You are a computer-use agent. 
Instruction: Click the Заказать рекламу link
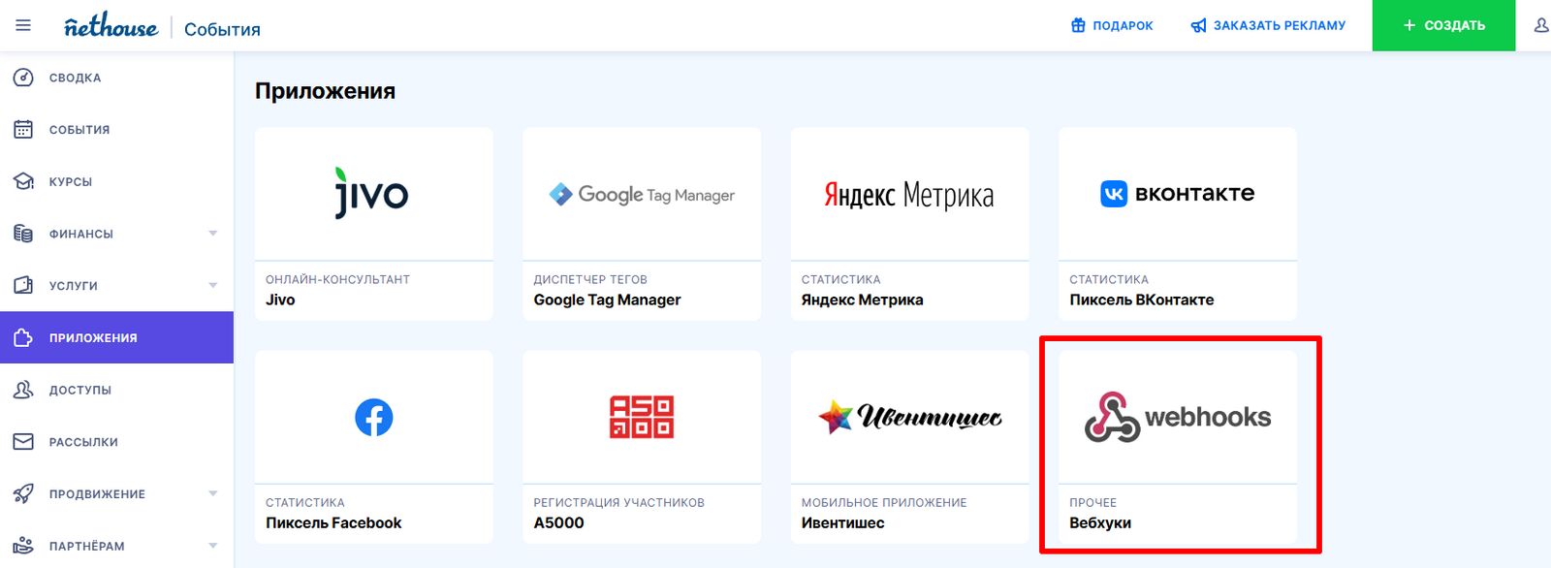[1279, 25]
